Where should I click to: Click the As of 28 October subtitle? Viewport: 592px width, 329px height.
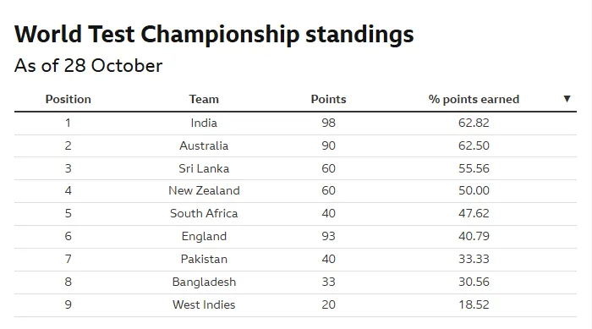coord(88,66)
